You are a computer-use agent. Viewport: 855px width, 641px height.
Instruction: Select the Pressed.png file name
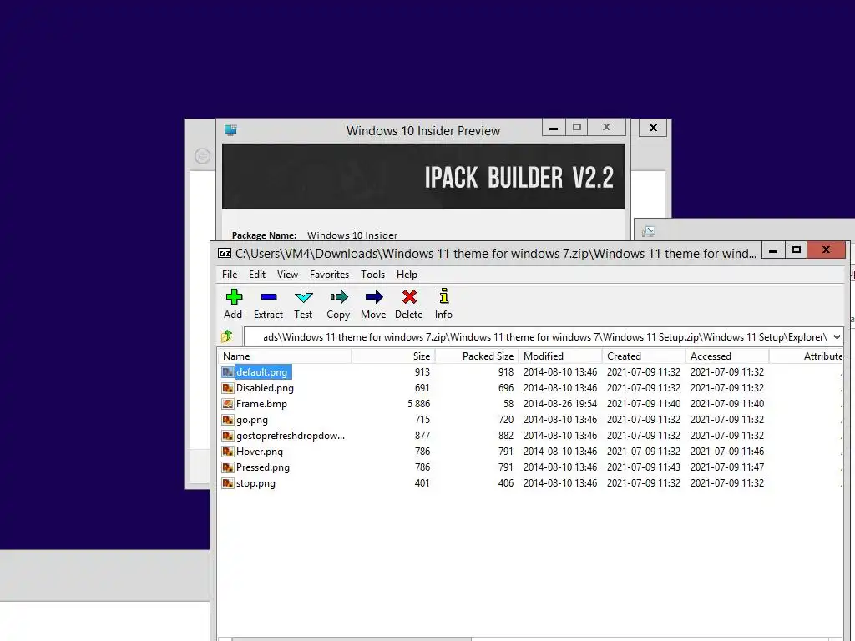tap(263, 467)
